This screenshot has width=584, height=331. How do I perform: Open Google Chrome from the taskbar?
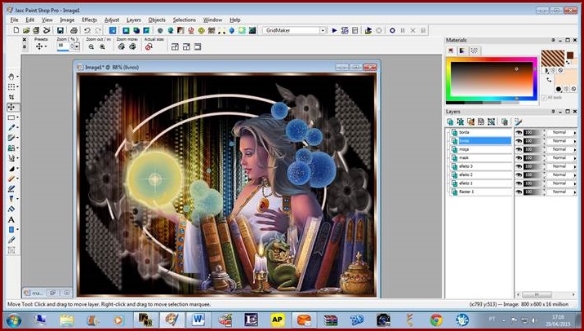(x=436, y=320)
